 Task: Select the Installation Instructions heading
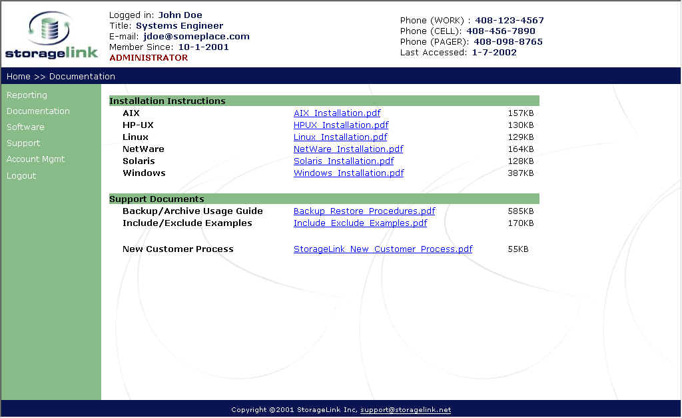167,101
